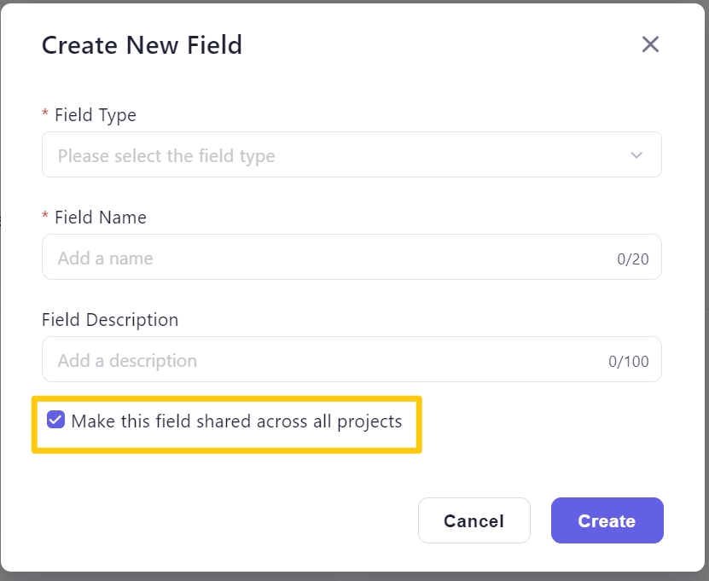
Task: Click the Create button
Action: click(607, 520)
